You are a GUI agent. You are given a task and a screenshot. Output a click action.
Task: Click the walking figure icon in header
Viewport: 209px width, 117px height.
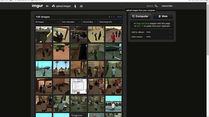pyautogui.click(x=75, y=6)
